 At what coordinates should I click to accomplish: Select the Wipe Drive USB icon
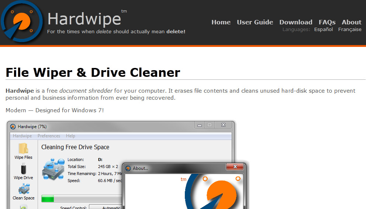tap(23, 169)
